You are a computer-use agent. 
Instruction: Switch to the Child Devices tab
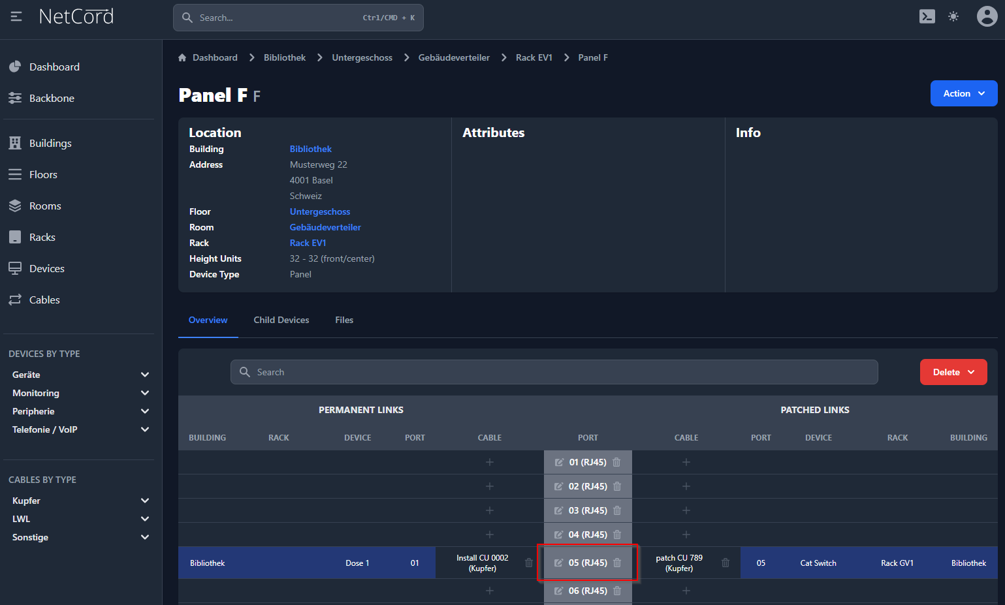click(281, 320)
